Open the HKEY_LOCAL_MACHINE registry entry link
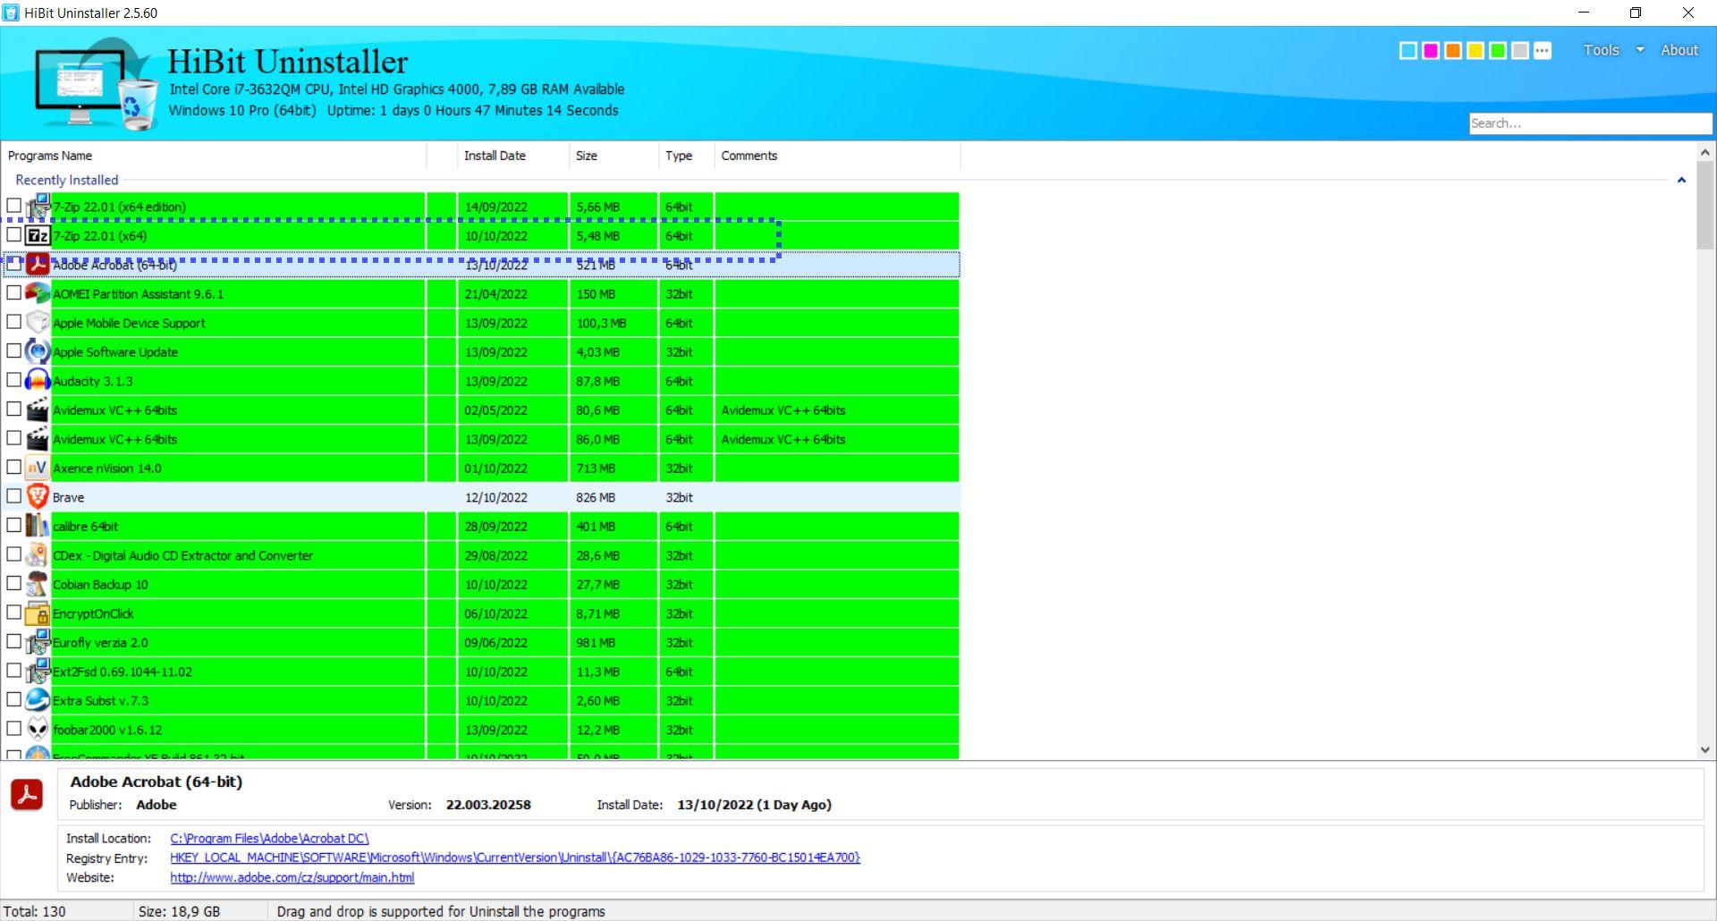Image resolution: width=1717 pixels, height=921 pixels. click(x=515, y=858)
